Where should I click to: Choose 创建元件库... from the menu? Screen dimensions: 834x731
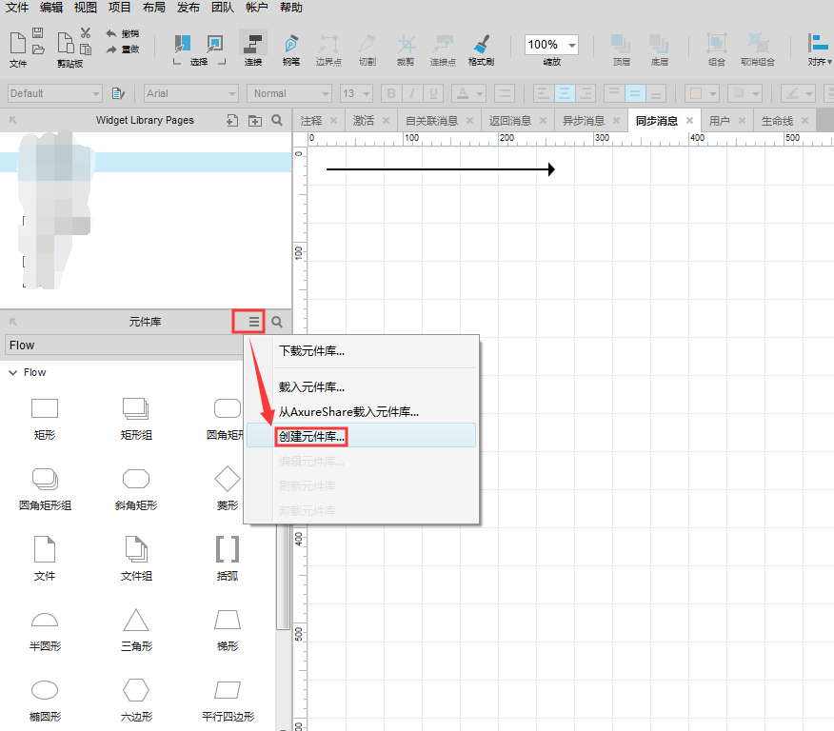(312, 436)
